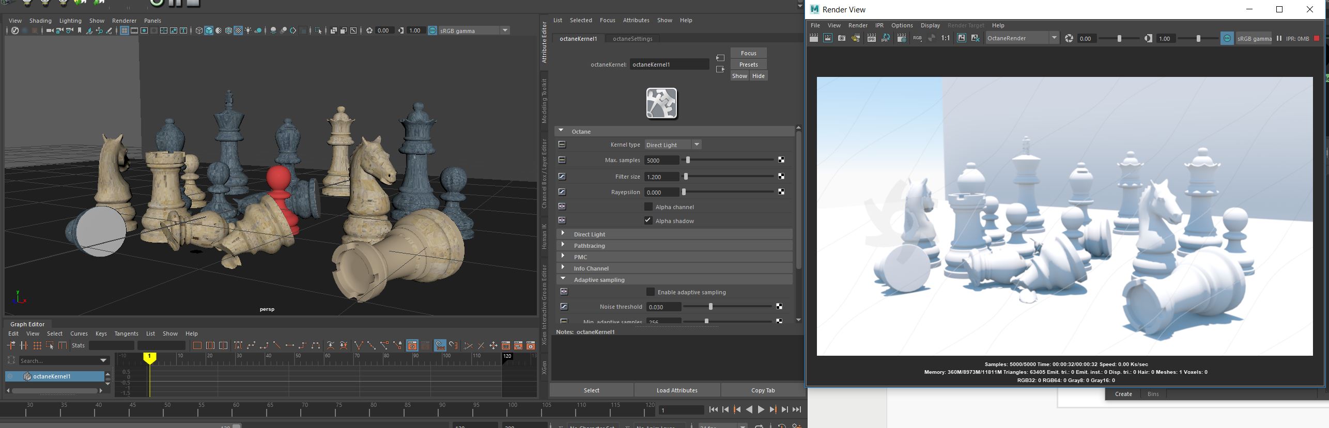Refresh the IPR image in Render View

(x=886, y=38)
